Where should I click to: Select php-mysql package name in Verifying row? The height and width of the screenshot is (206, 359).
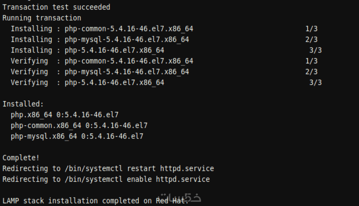pos(127,72)
